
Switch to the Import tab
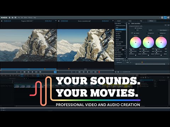[x=119, y=21]
